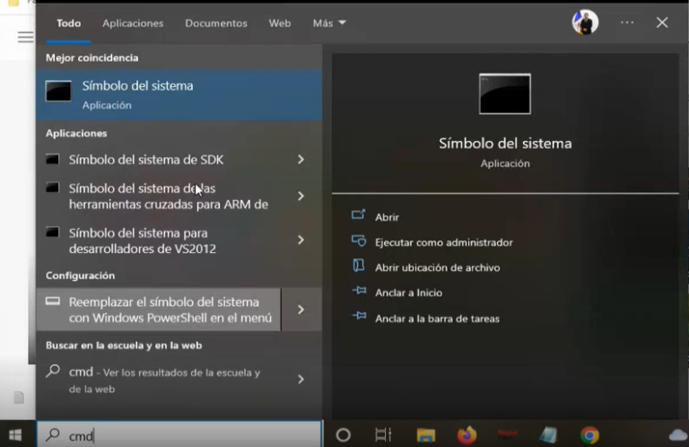Click the Cortana circle icon on taskbar
The image size is (689, 447).
coord(344,435)
